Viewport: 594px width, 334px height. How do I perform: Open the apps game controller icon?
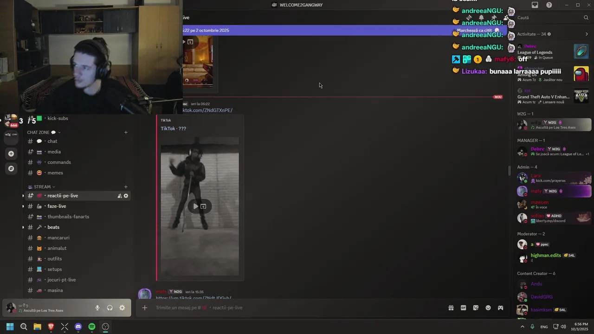coord(500,308)
